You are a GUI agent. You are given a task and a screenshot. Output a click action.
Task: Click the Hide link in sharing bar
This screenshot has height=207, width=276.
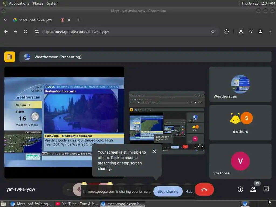pos(189,192)
